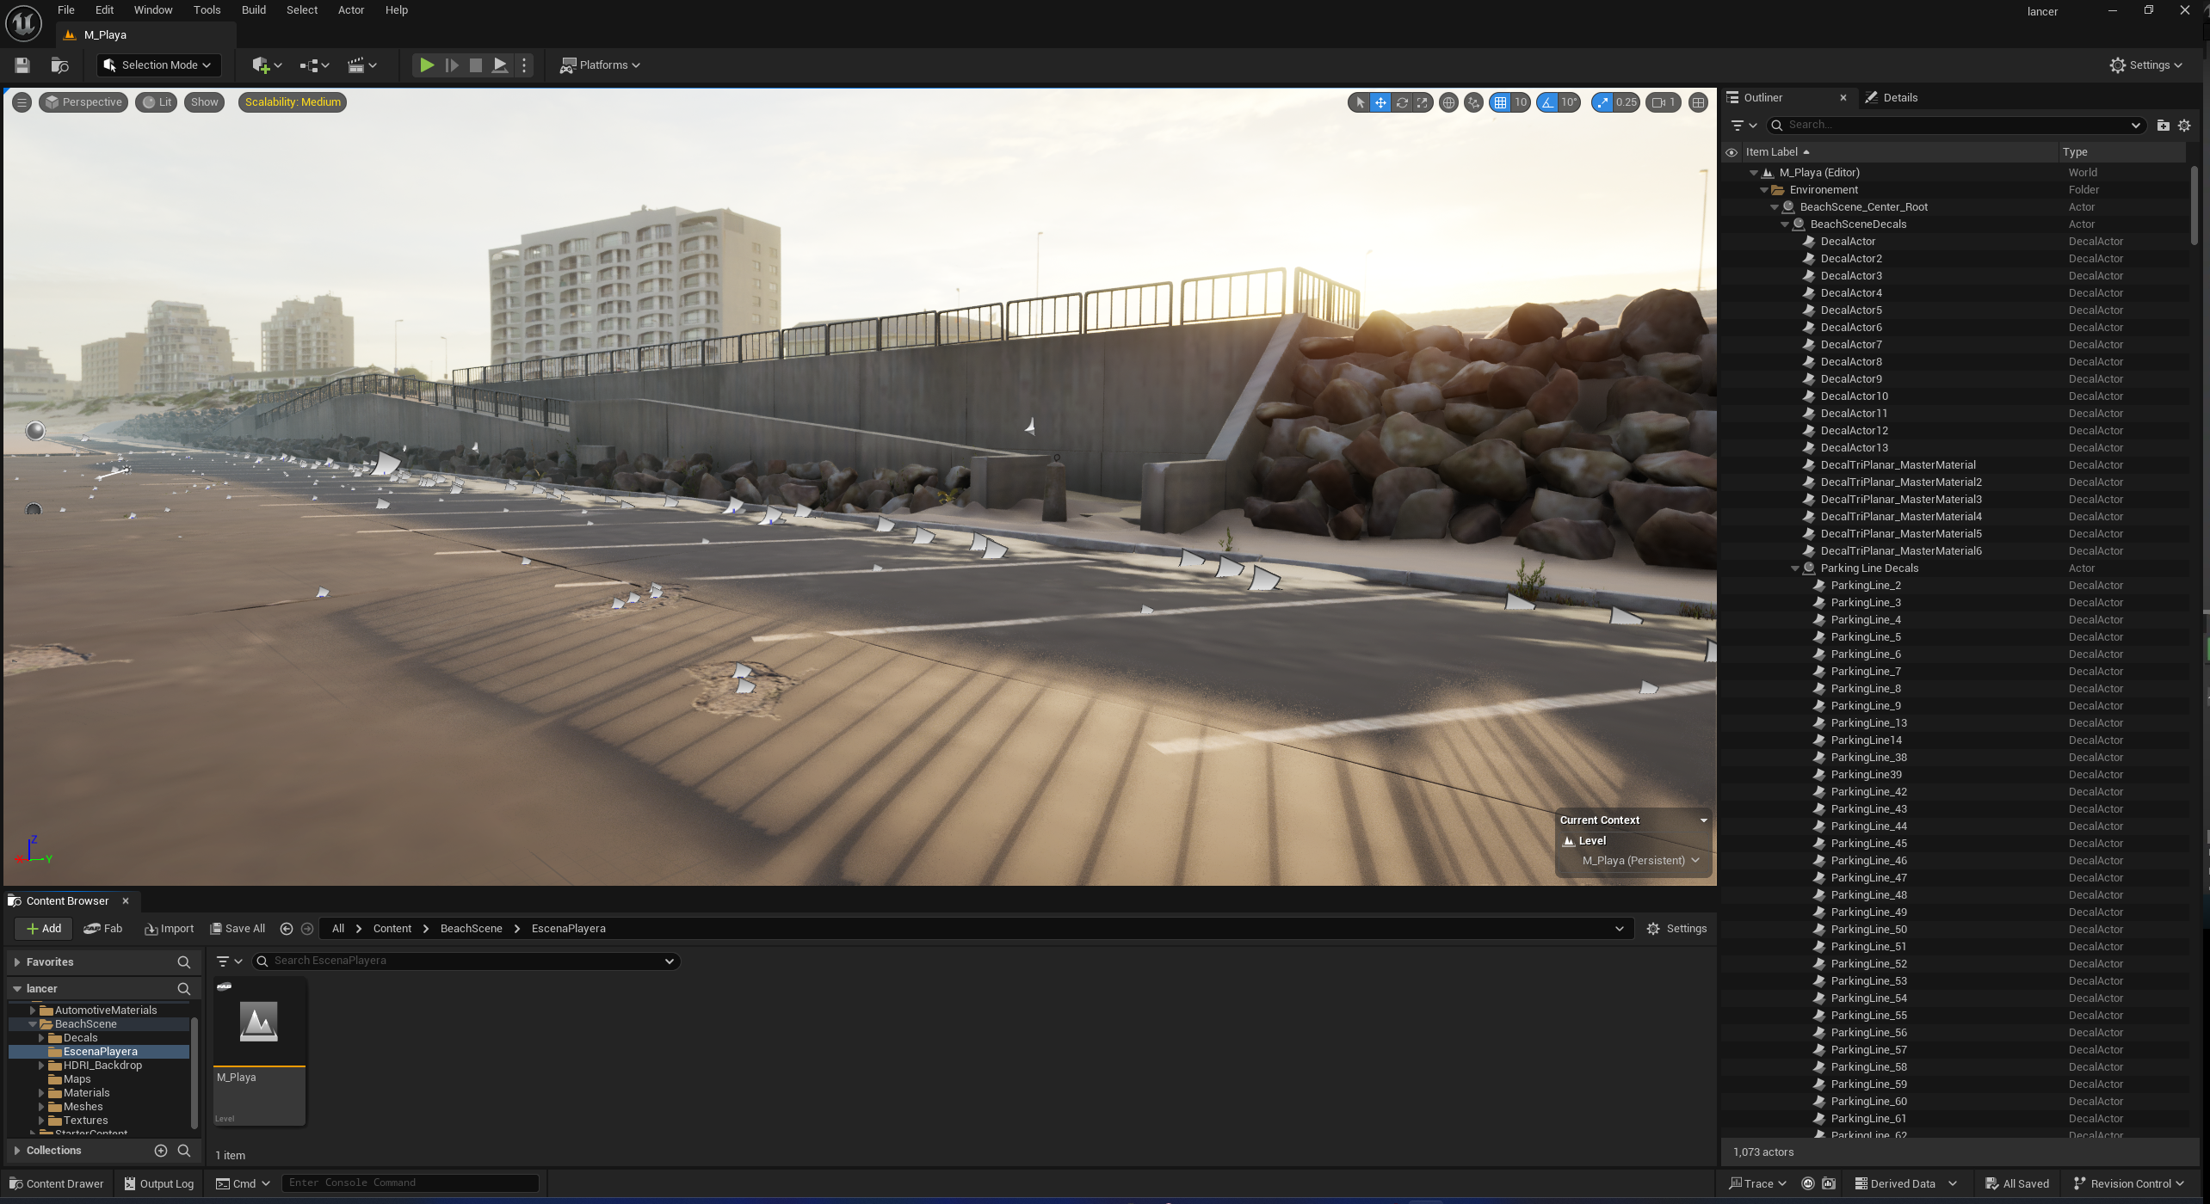This screenshot has height=1204, width=2210.
Task: Activate the Rotate tool in viewport
Action: (x=1402, y=102)
